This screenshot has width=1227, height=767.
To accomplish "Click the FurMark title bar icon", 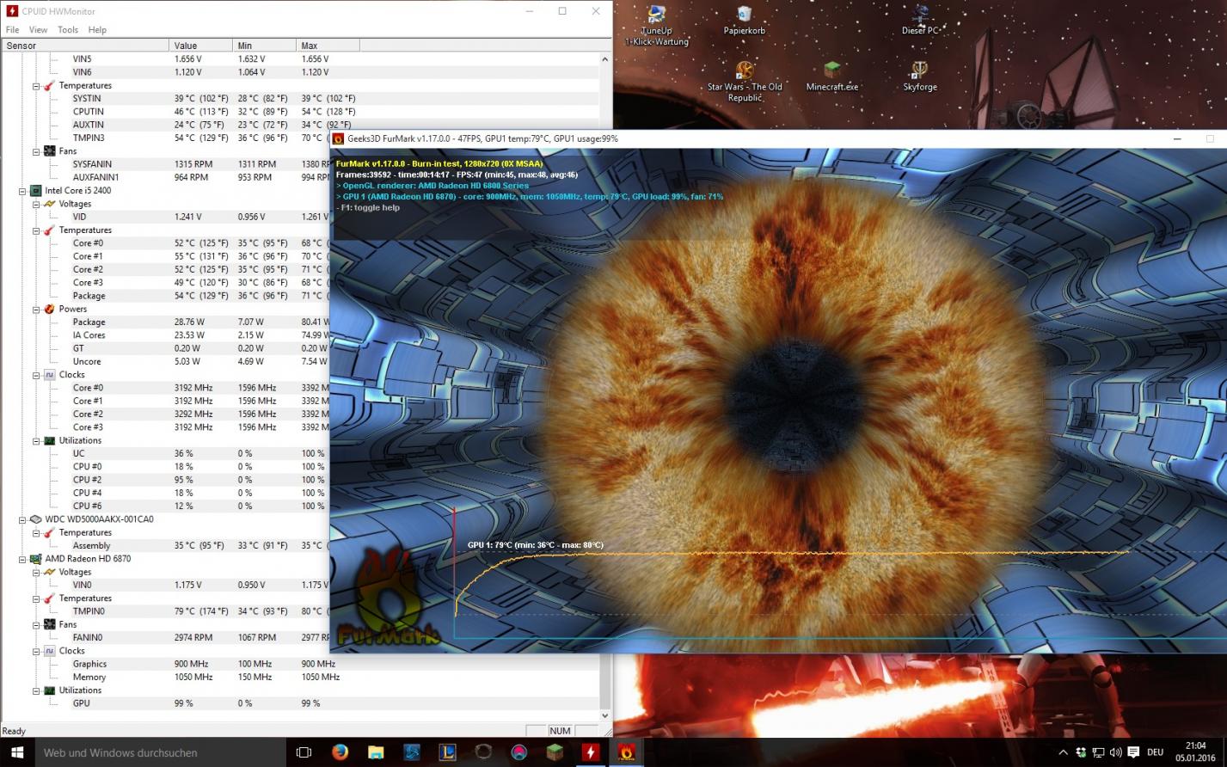I will point(339,138).
